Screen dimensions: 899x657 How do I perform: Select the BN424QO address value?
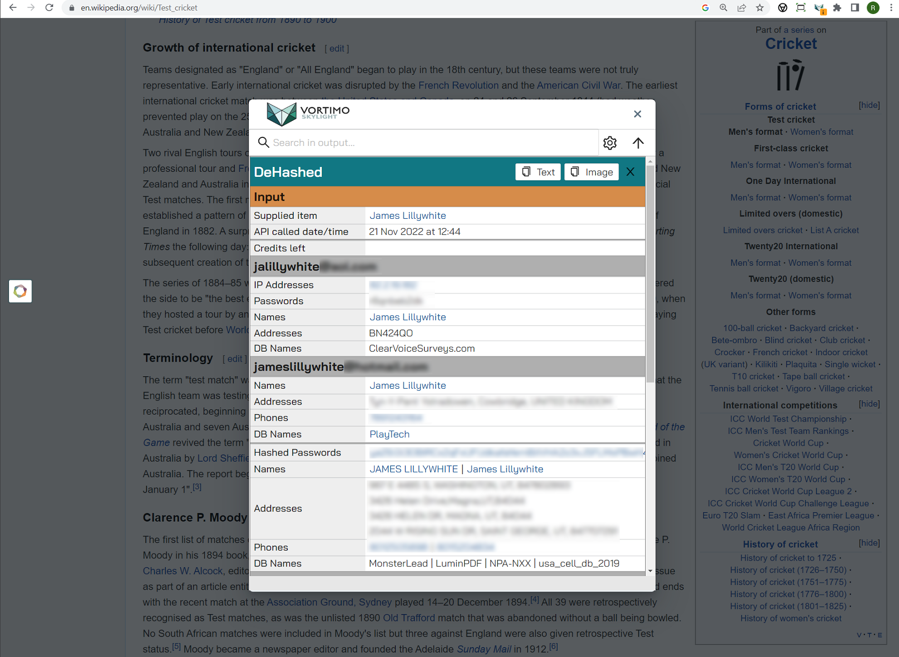391,333
